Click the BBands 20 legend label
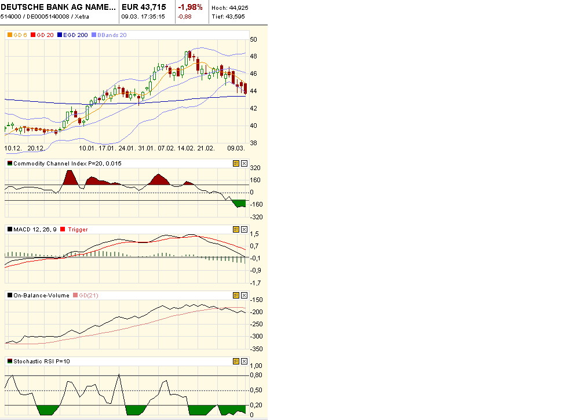The width and height of the screenshot is (584, 420). click(112, 35)
